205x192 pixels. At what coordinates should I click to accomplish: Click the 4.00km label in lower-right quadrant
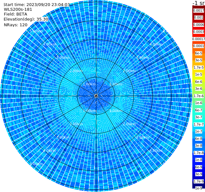click(x=156, y=151)
